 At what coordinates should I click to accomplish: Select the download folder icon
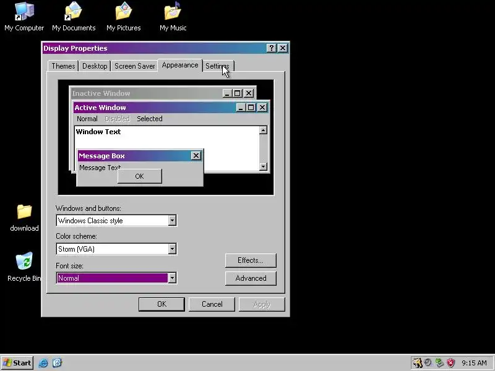(x=24, y=218)
